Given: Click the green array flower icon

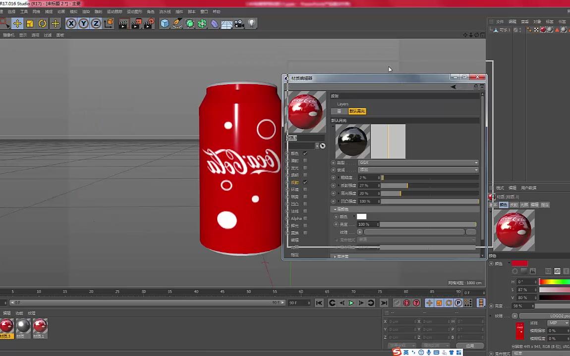Looking at the screenshot, I should tap(202, 24).
